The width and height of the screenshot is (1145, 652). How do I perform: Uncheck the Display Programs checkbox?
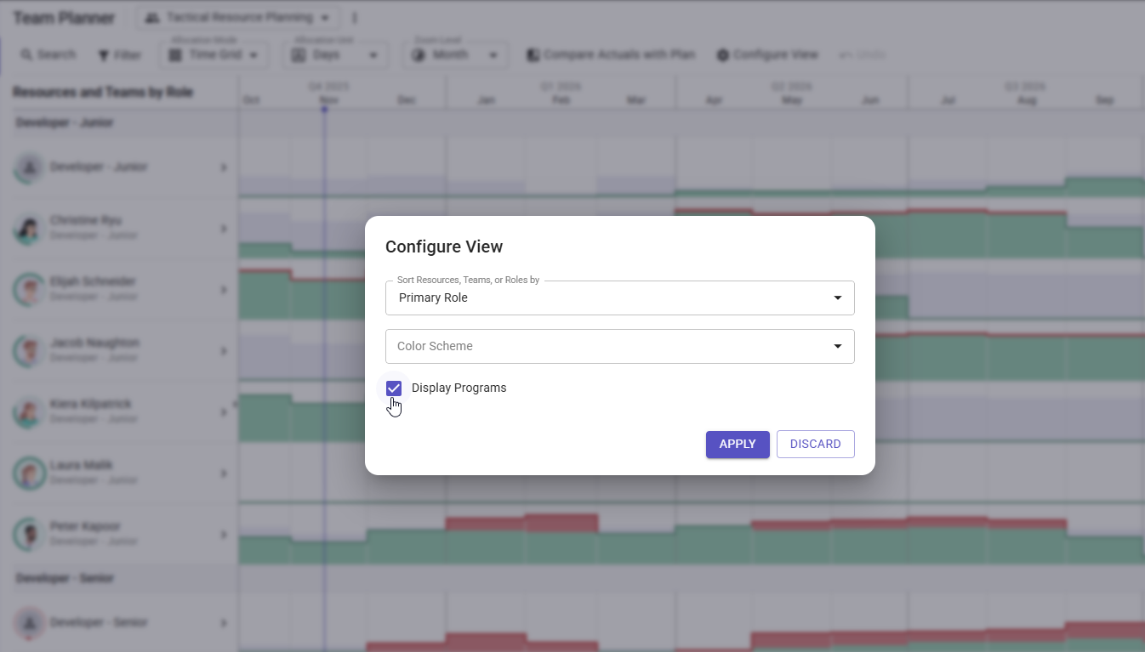[x=394, y=388]
